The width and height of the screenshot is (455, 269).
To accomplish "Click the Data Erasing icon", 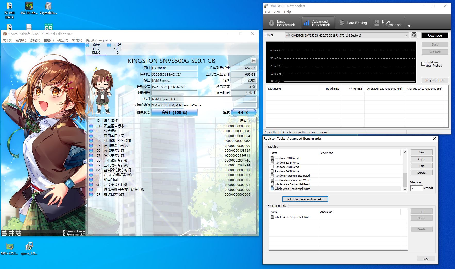I will [x=342, y=23].
